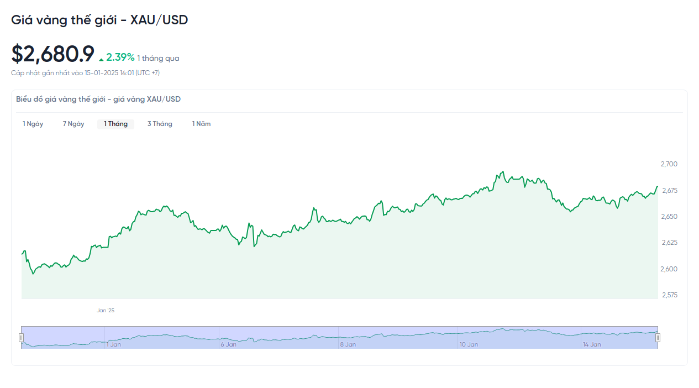Viewport: 699px width, 388px height.
Task: Click the right navigator range handle
Action: coord(658,338)
